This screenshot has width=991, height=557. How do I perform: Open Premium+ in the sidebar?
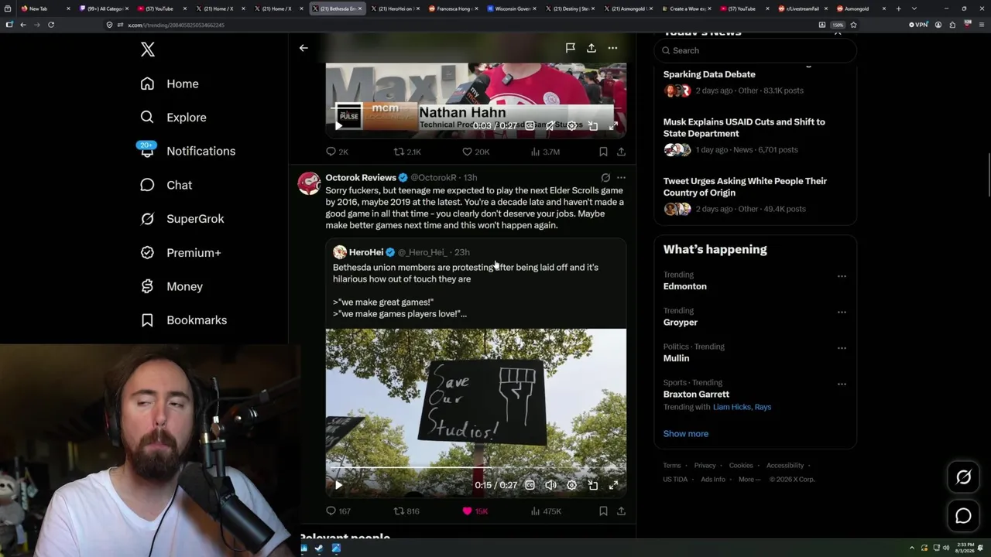(x=180, y=253)
